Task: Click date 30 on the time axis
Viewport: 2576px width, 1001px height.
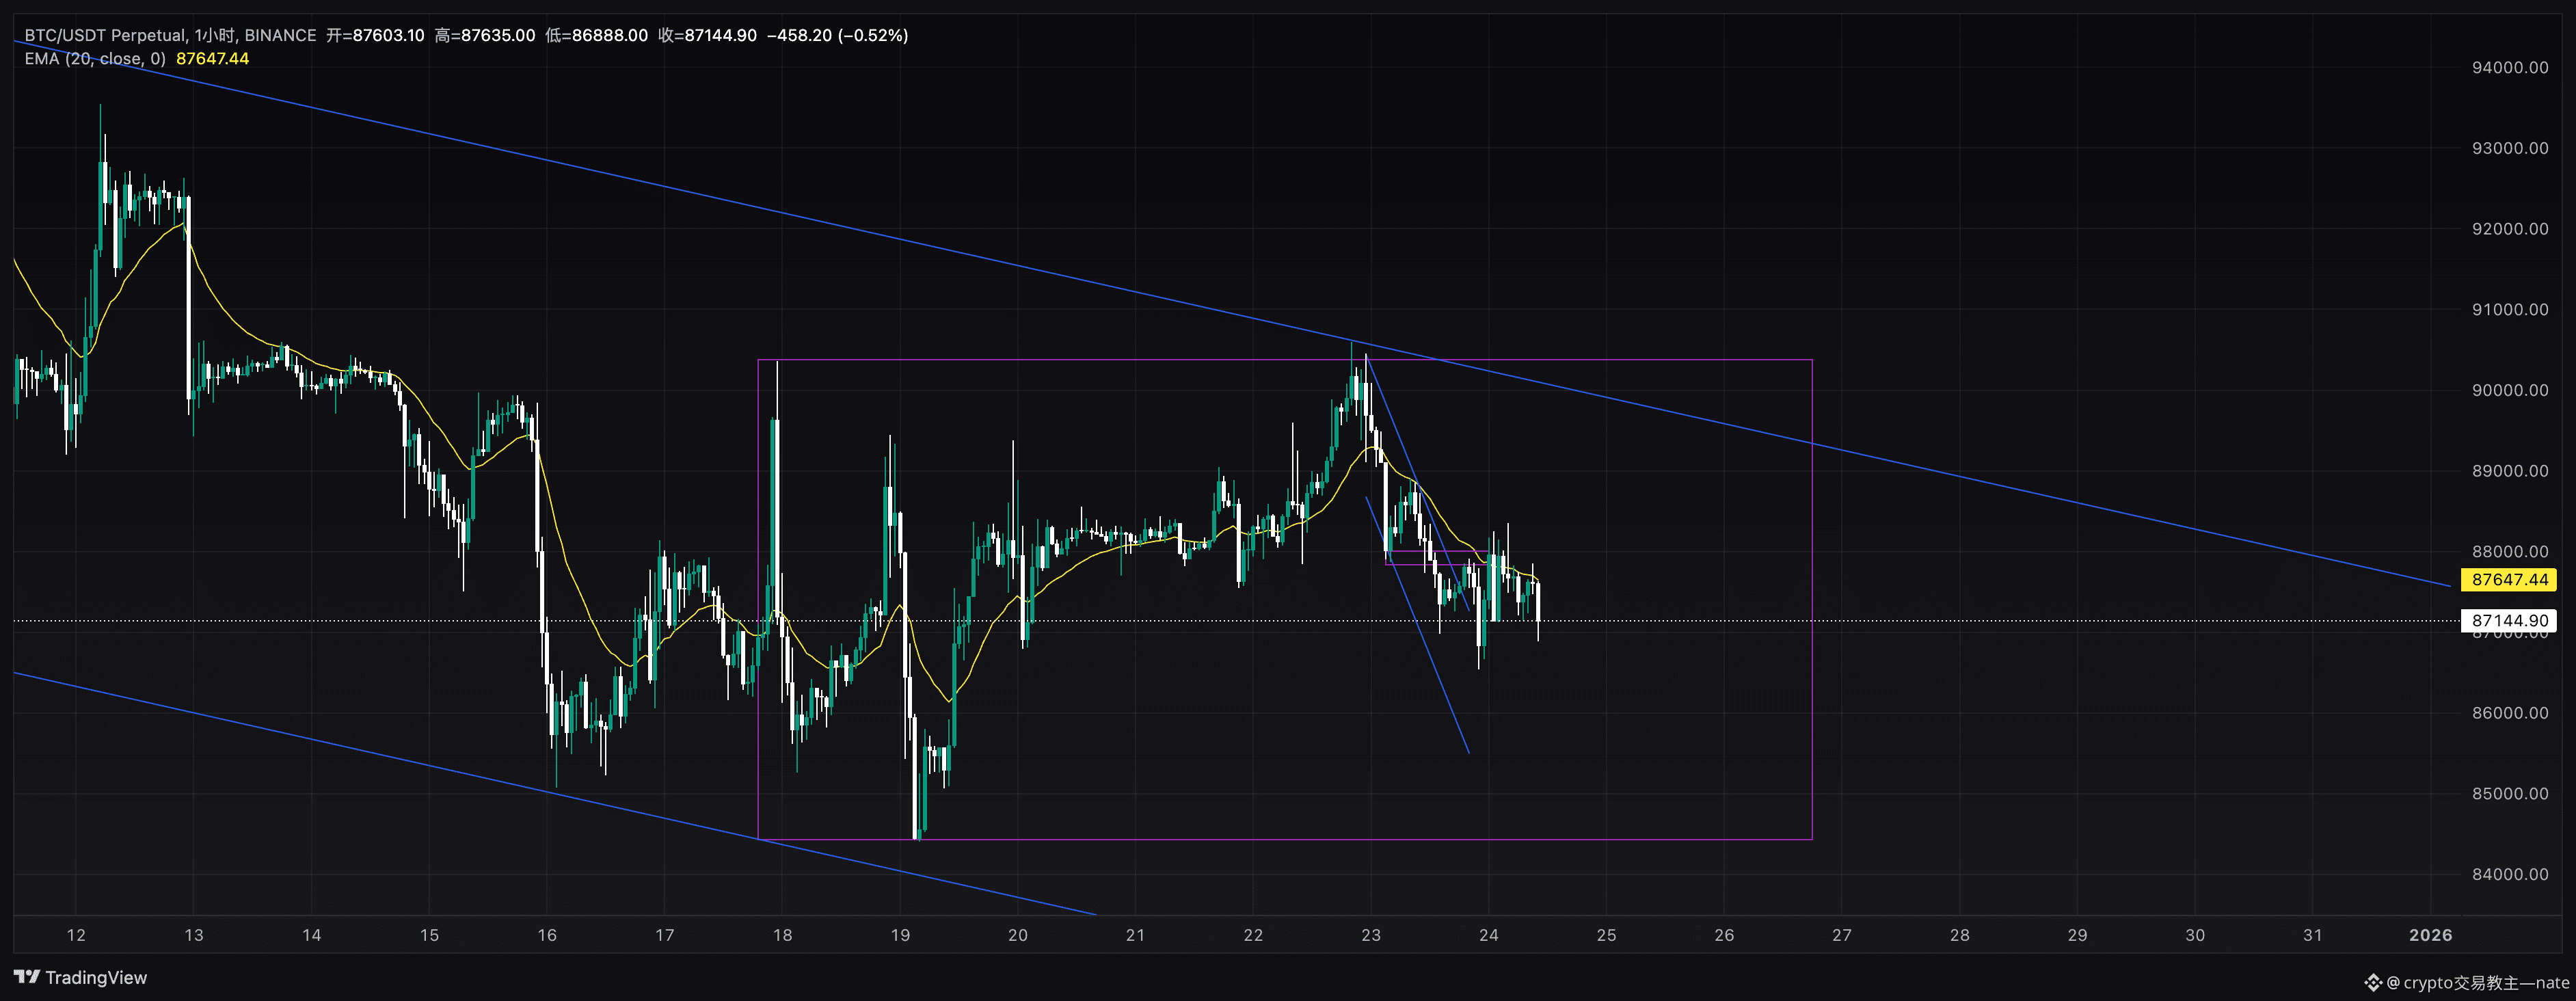Action: pyautogui.click(x=2195, y=935)
